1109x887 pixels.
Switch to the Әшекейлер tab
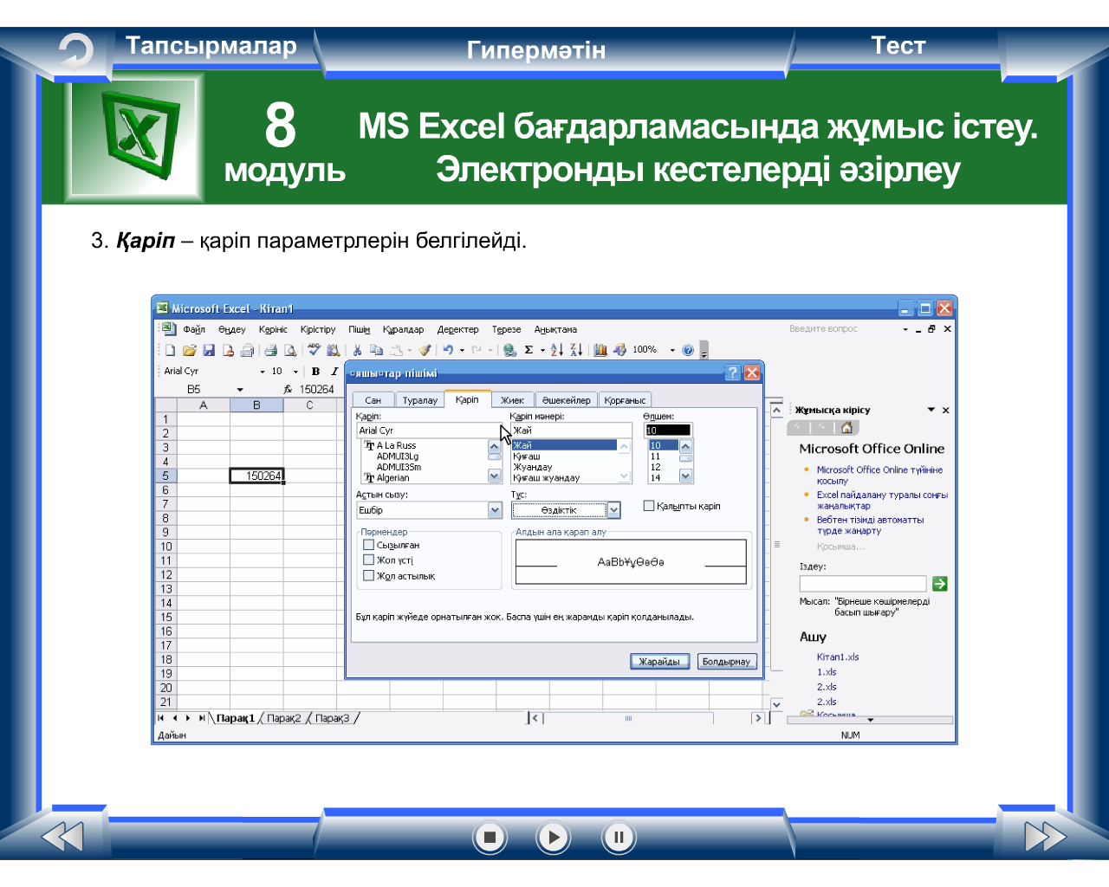(566, 400)
